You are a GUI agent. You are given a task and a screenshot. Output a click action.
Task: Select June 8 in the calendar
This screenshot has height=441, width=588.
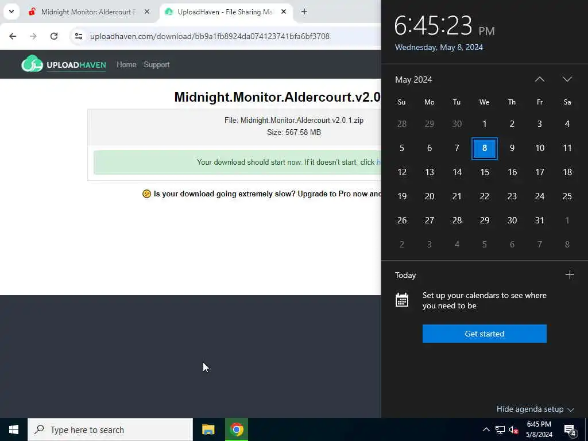click(567, 245)
